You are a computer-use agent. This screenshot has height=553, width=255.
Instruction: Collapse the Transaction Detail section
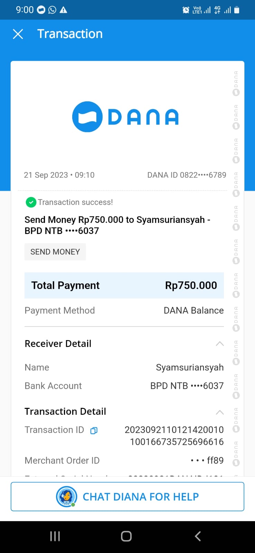[x=220, y=412]
